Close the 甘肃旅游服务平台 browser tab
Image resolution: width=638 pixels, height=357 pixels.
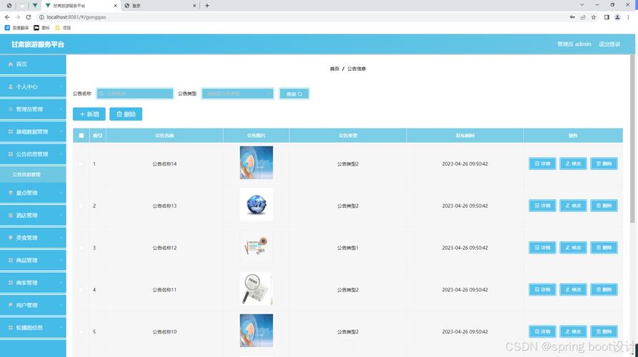[x=116, y=6]
